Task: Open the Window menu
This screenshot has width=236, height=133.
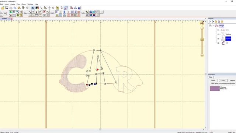Action: coord(30,4)
